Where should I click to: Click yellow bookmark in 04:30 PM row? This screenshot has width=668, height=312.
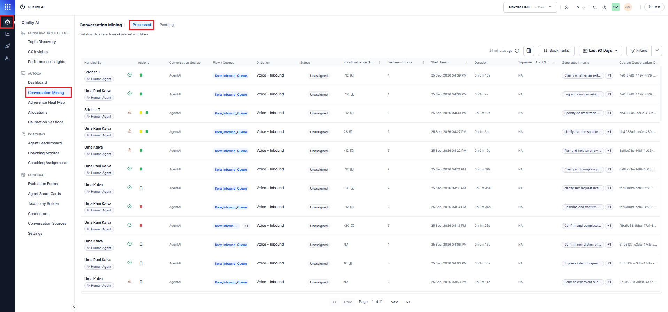141,113
